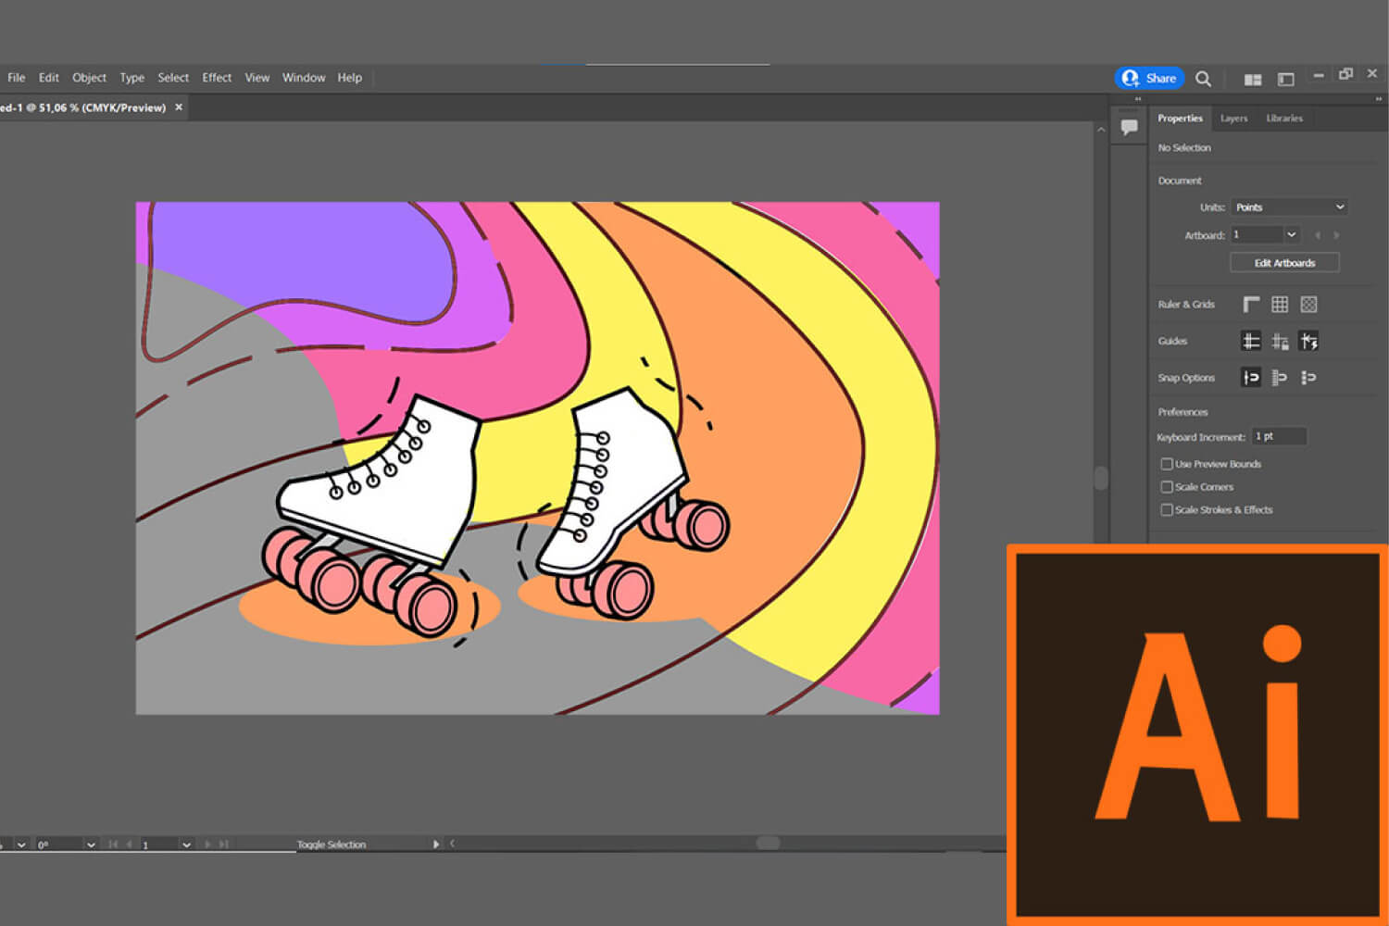This screenshot has height=926, width=1389.
Task: Enable Smart Guides icon
Action: [x=1308, y=342]
